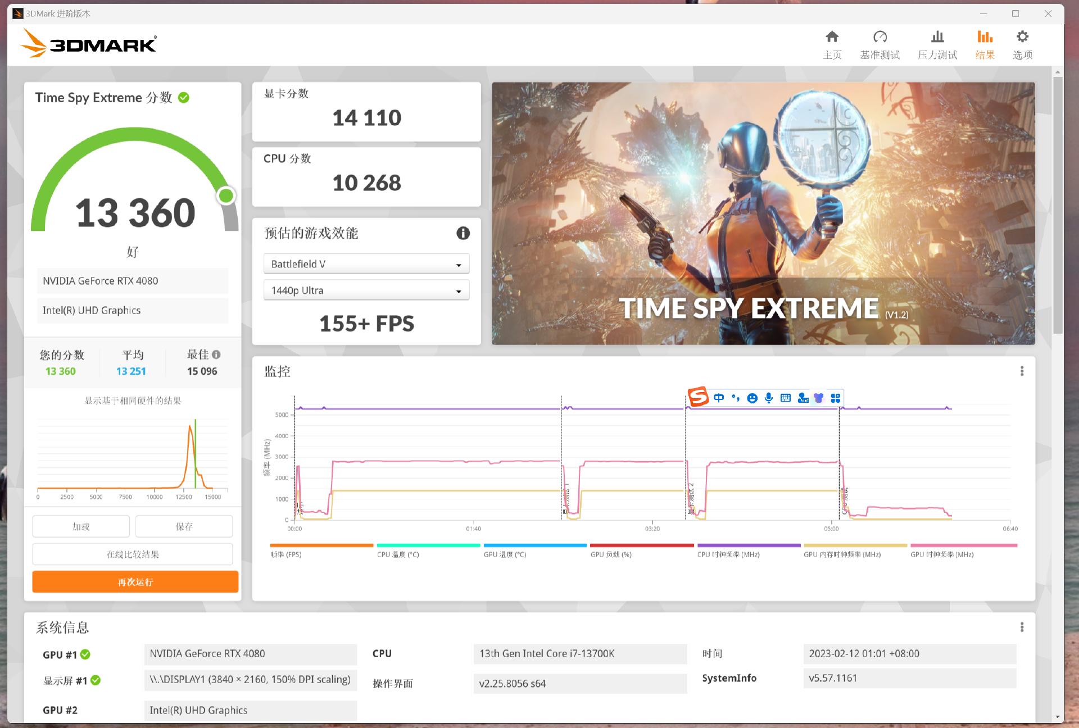The width and height of the screenshot is (1079, 728).
Task: Click the orange FPS legend color bar
Action: click(x=321, y=545)
